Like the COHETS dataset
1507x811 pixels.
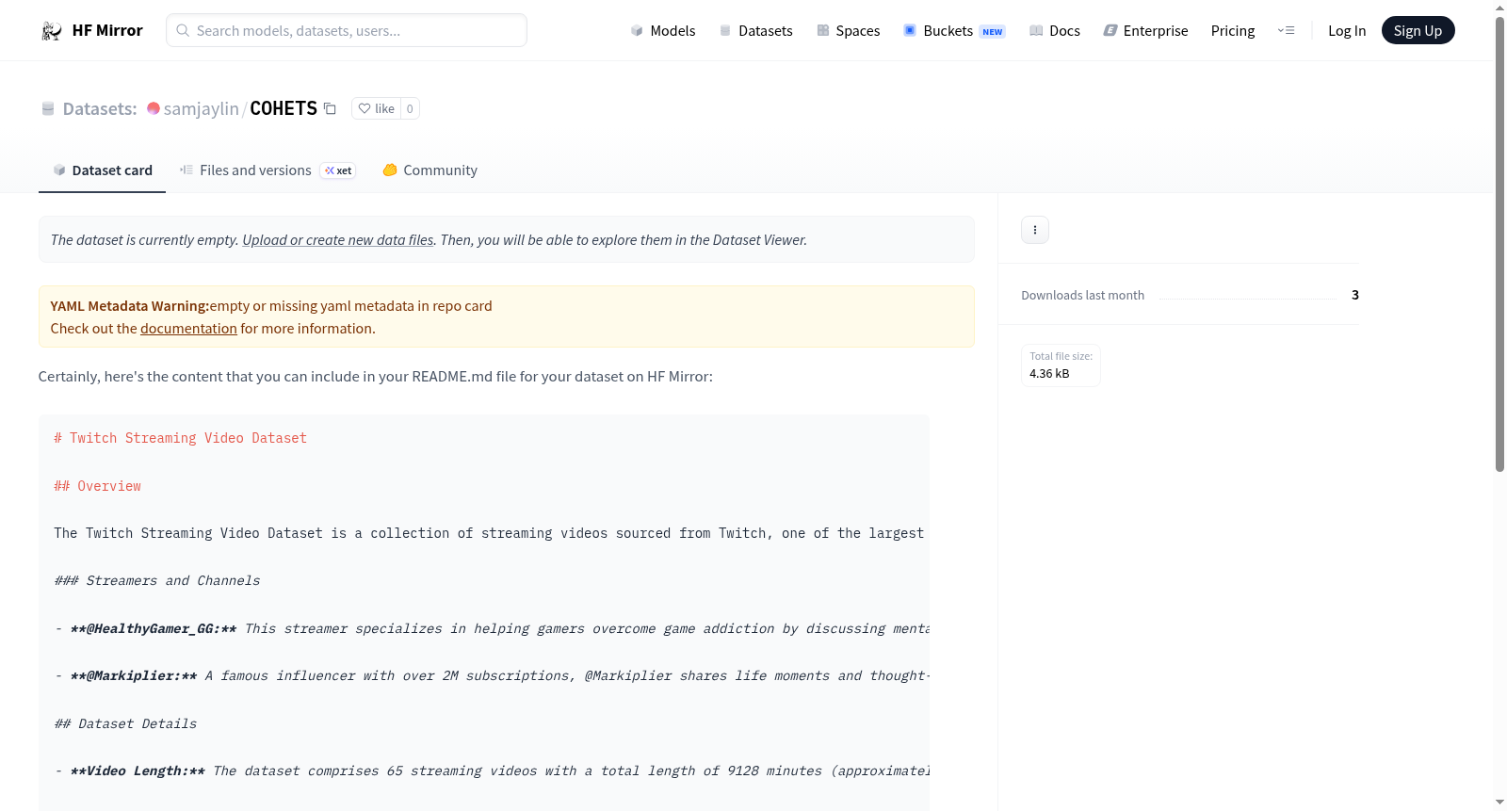click(377, 108)
